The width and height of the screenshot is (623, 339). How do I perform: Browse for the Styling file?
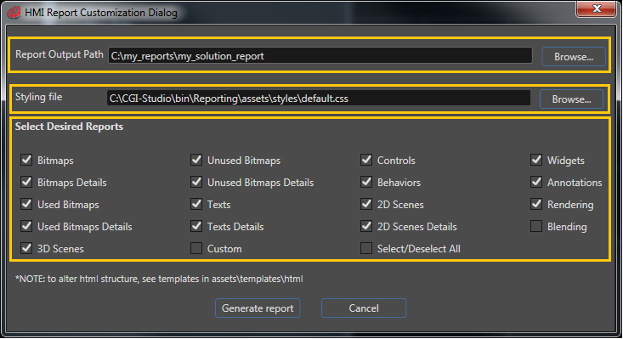pyautogui.click(x=571, y=99)
